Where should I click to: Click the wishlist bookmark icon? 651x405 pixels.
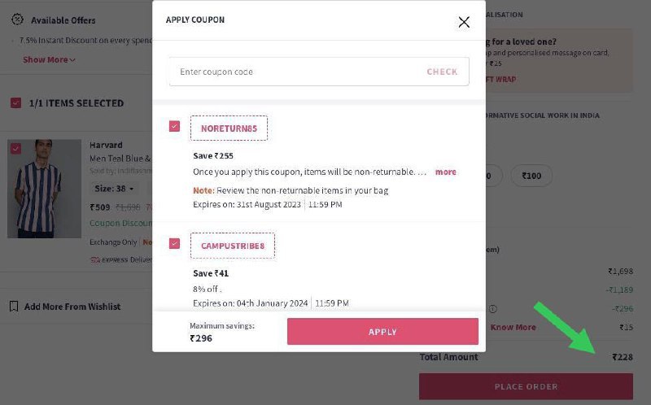pyautogui.click(x=14, y=307)
